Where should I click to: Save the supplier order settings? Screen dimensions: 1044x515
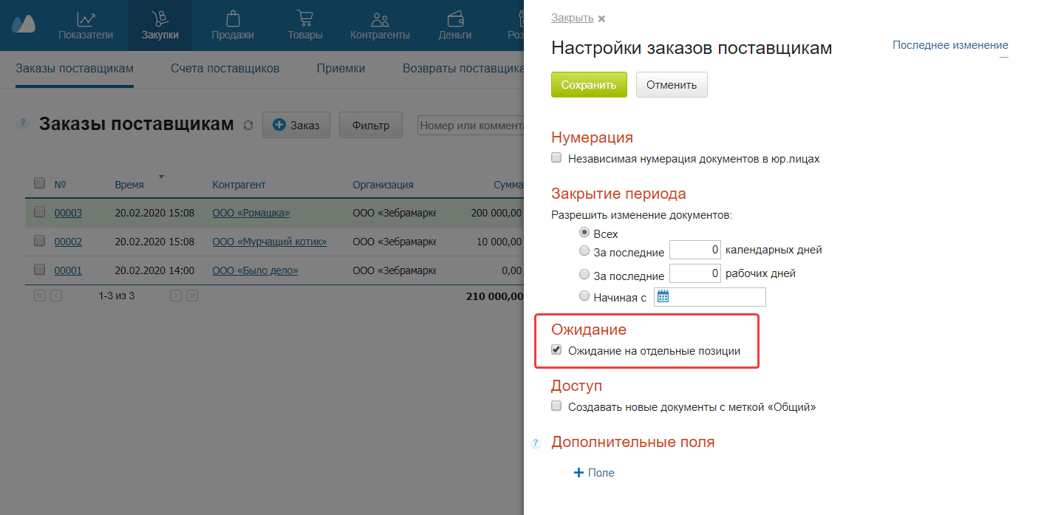point(589,84)
